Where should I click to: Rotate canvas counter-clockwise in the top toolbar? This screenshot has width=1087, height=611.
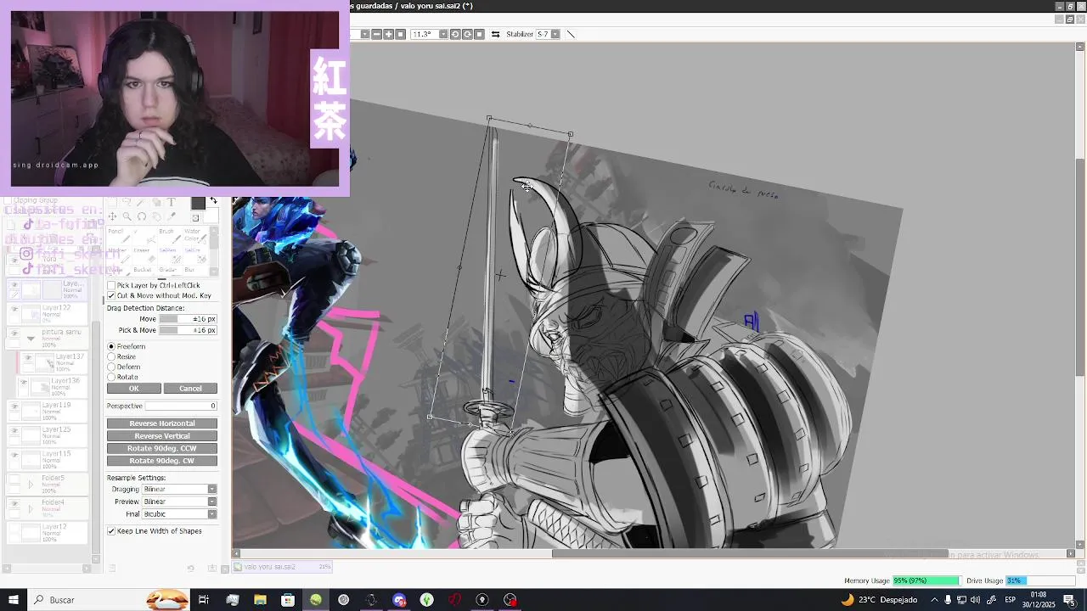coord(455,34)
